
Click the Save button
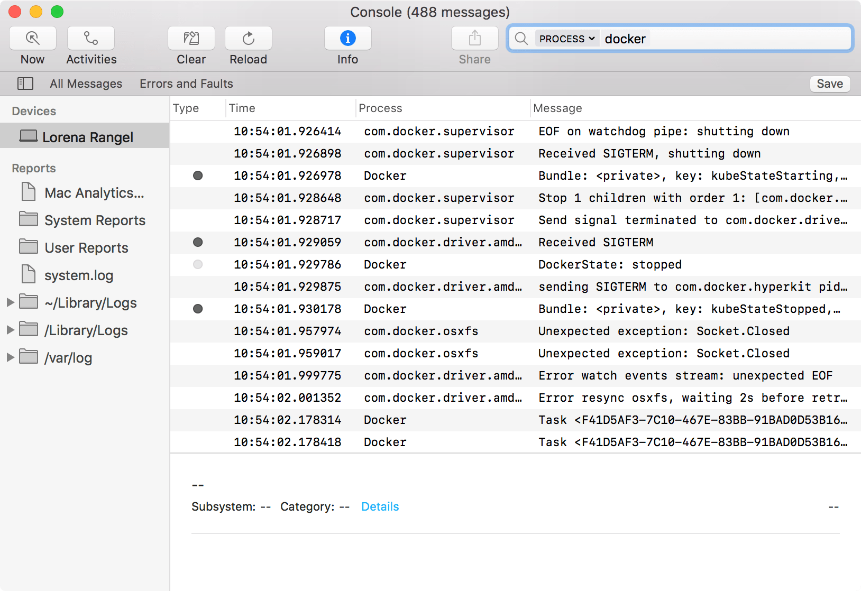pos(830,84)
